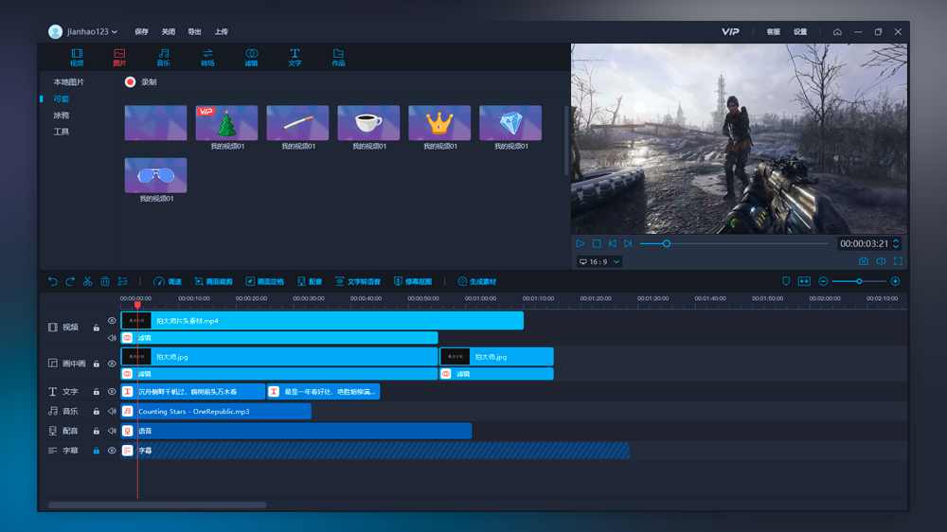This screenshot has width=947, height=532.
Task: Click the 画面裁剪 crop icon
Action: (x=199, y=281)
